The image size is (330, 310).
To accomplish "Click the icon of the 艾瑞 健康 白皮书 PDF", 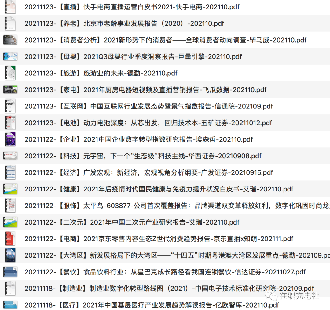I will coord(10,189).
